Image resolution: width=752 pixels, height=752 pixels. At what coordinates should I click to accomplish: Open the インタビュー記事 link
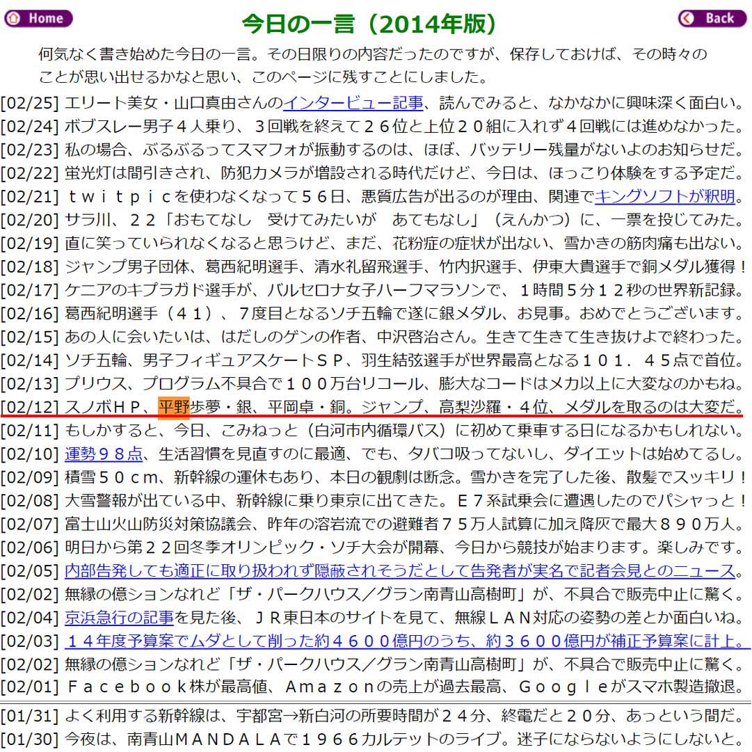coord(353,103)
